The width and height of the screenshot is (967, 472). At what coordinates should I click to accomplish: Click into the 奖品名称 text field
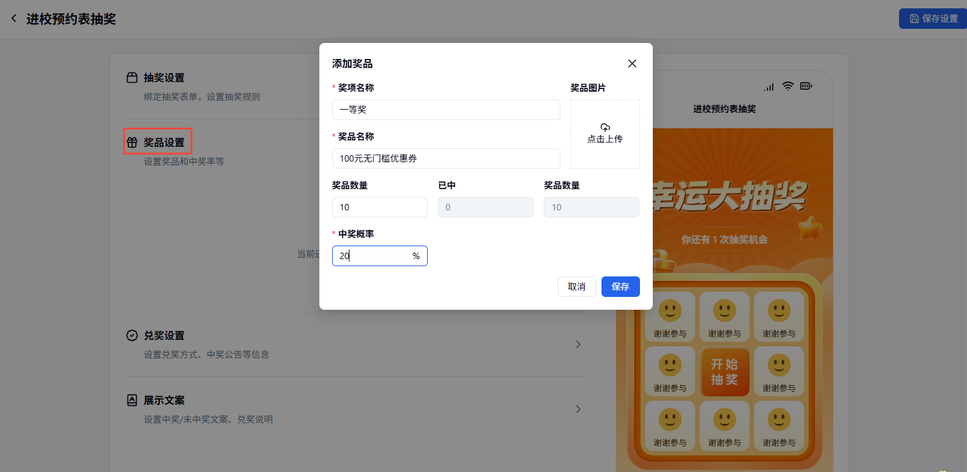coord(446,158)
